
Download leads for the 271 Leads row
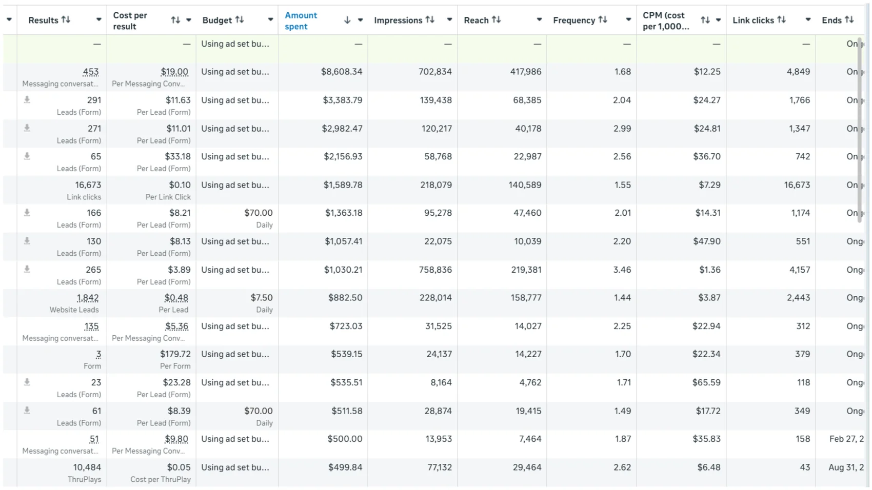click(27, 128)
